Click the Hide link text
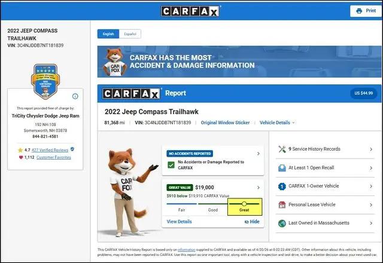The width and height of the screenshot is (383, 263). pos(254,222)
